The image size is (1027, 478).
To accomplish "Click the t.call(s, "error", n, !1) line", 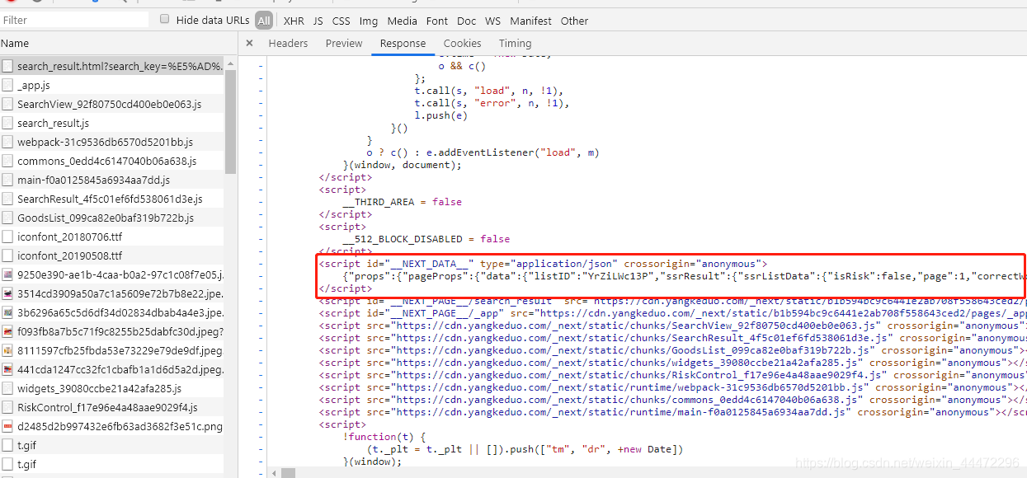I will click(x=492, y=103).
